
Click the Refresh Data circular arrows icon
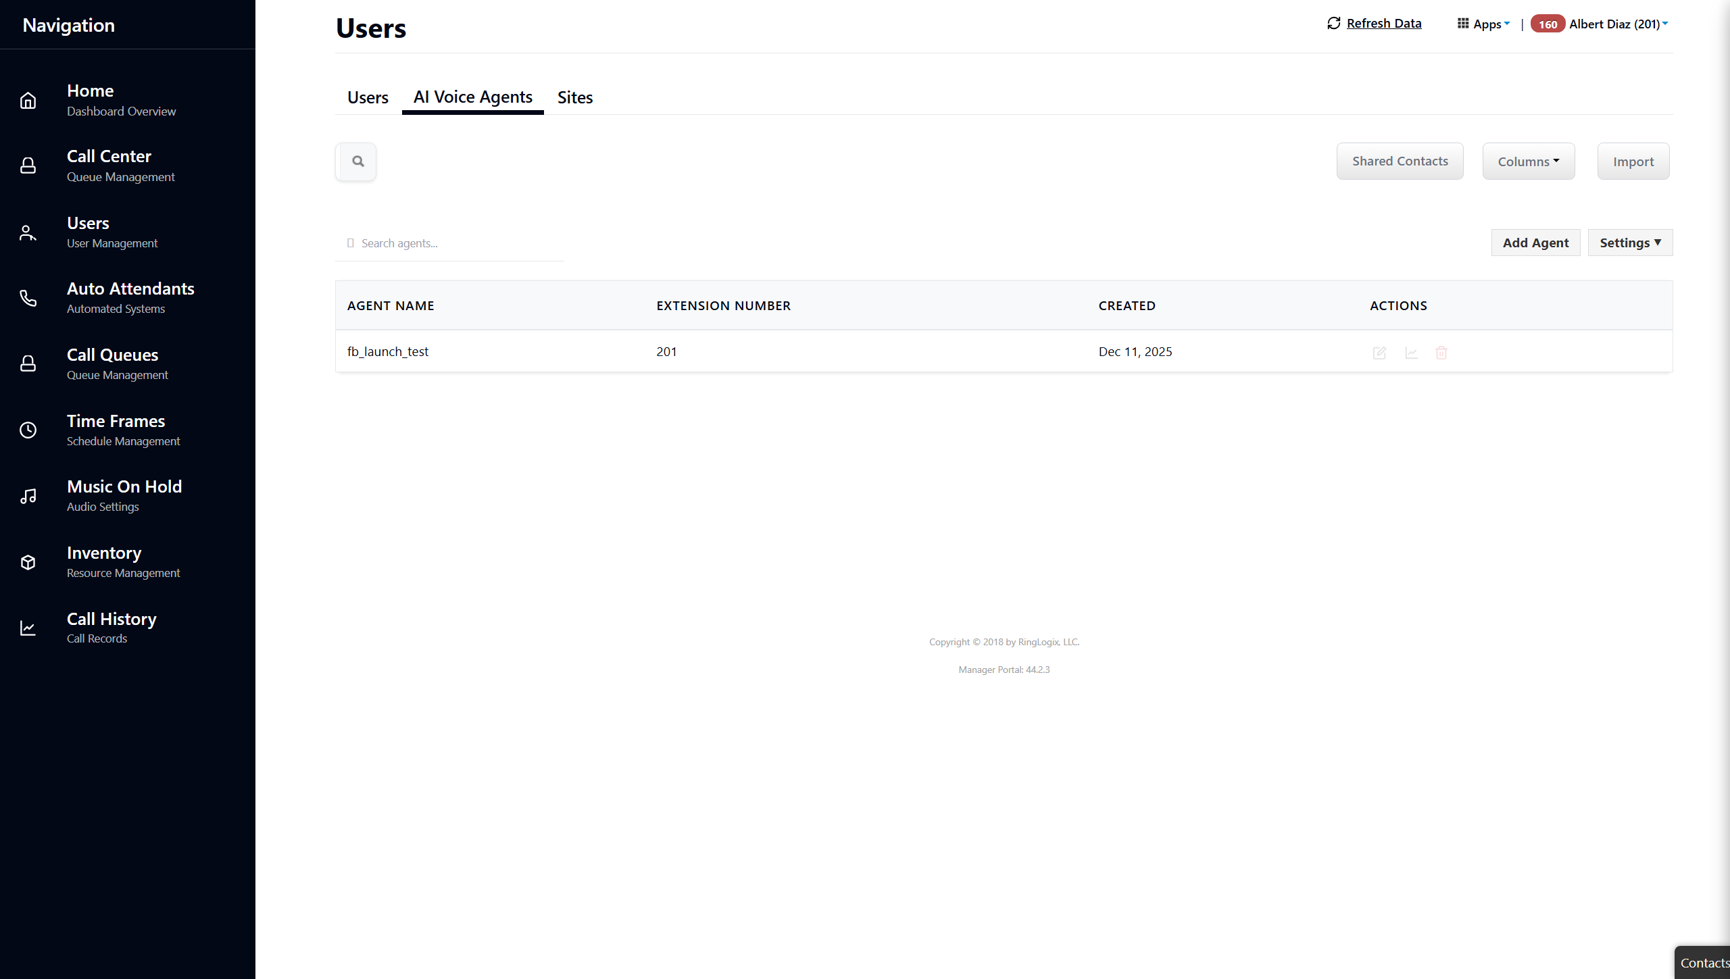coord(1333,24)
